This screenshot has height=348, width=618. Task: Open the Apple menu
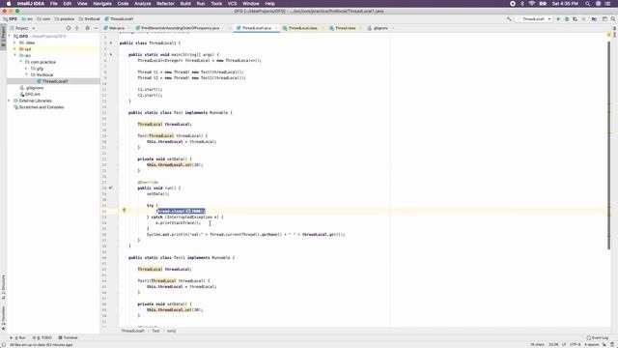[9, 4]
